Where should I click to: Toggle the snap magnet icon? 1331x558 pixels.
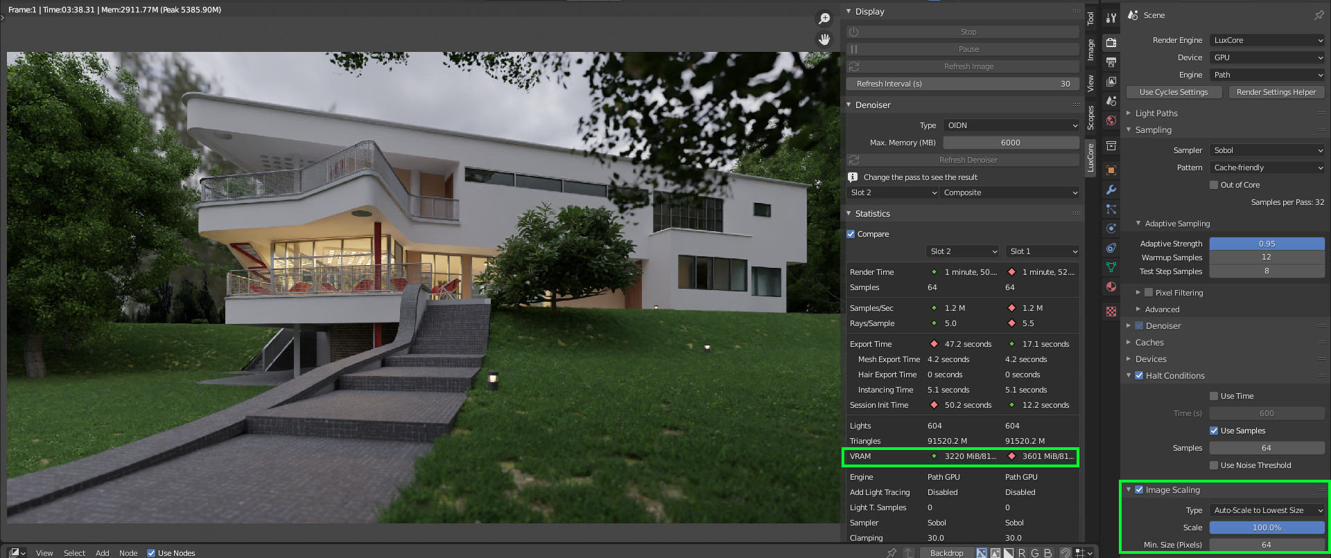click(x=1065, y=552)
